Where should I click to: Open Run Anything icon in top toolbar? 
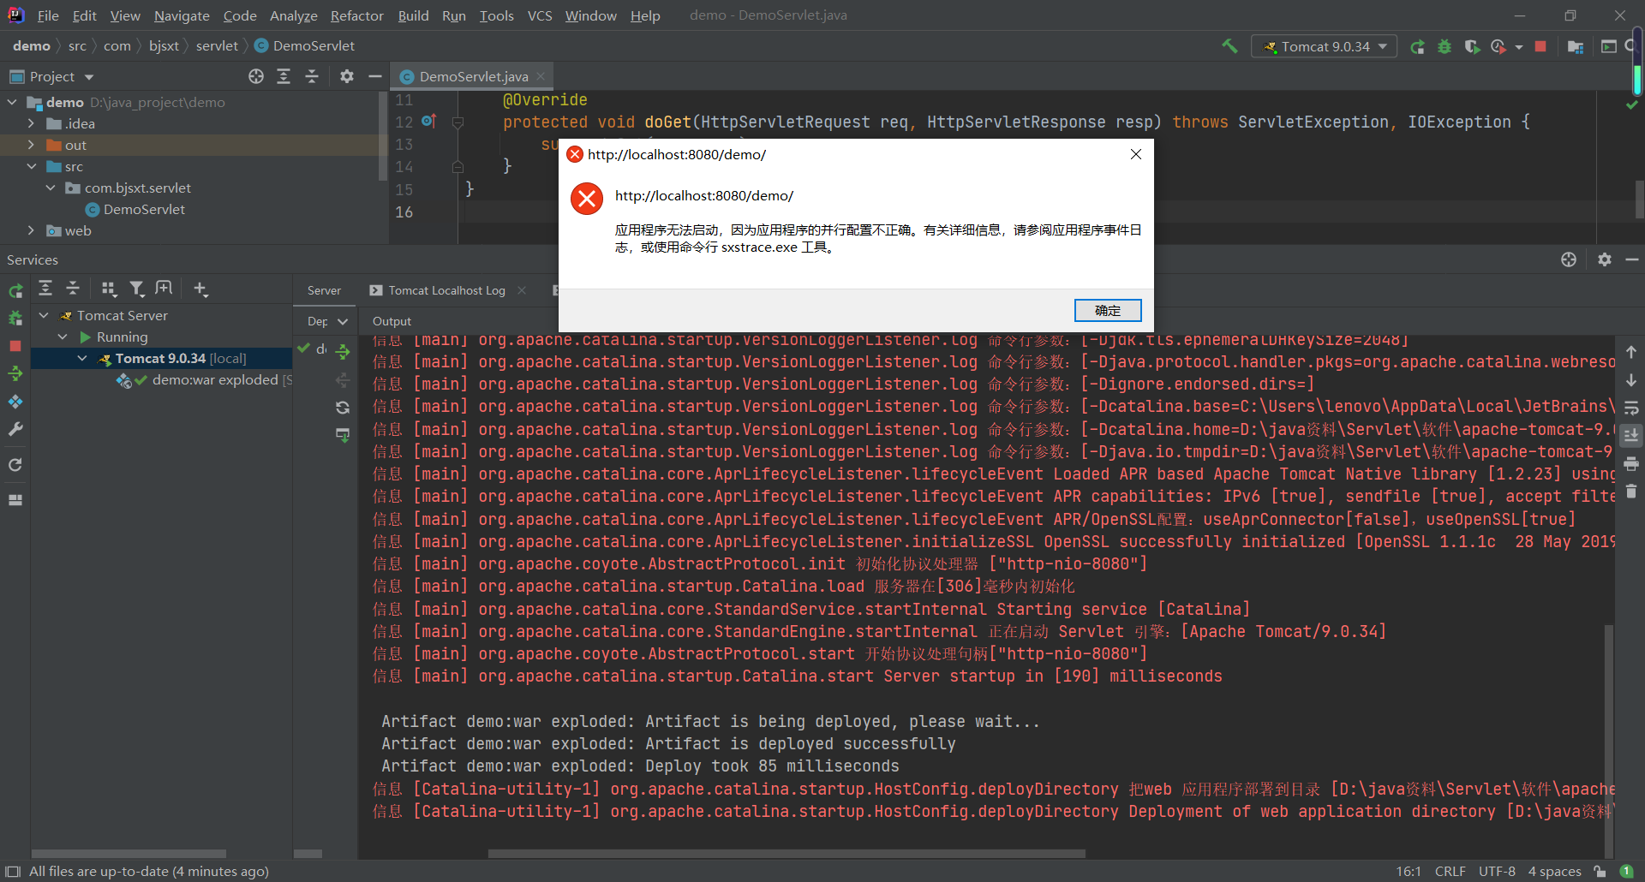pos(1608,46)
